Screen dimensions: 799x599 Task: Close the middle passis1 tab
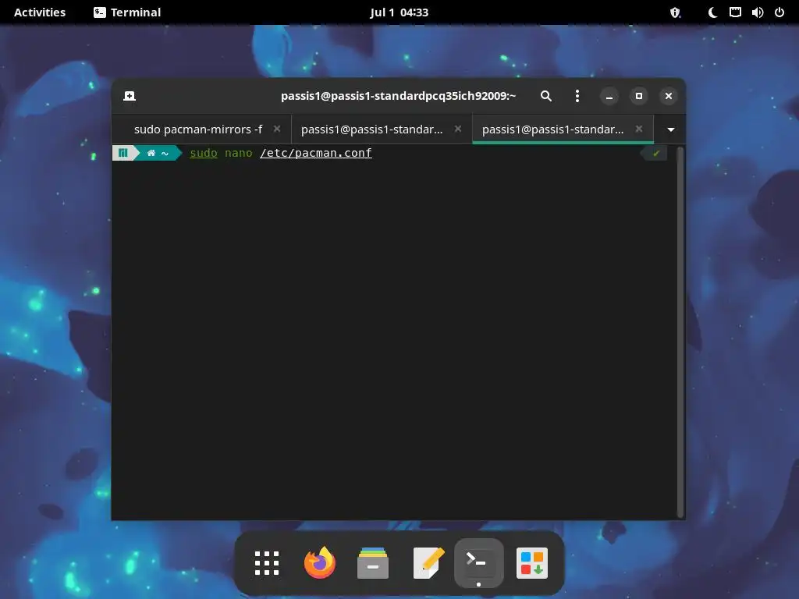pyautogui.click(x=457, y=129)
